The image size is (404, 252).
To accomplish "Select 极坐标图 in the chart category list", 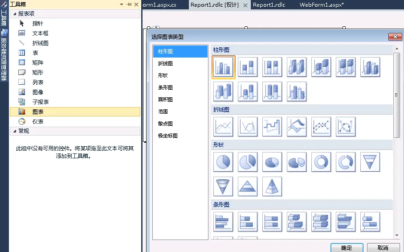I will pyautogui.click(x=180, y=136).
